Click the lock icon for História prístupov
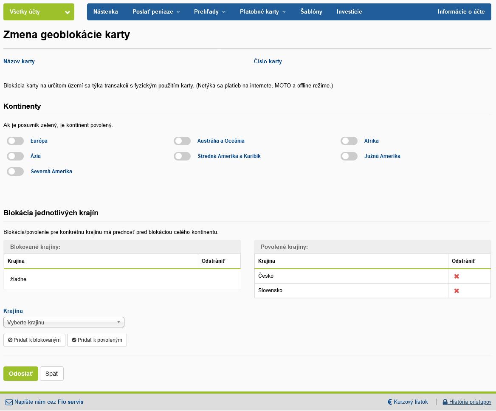Image resolution: width=496 pixels, height=411 pixels. pos(445,402)
